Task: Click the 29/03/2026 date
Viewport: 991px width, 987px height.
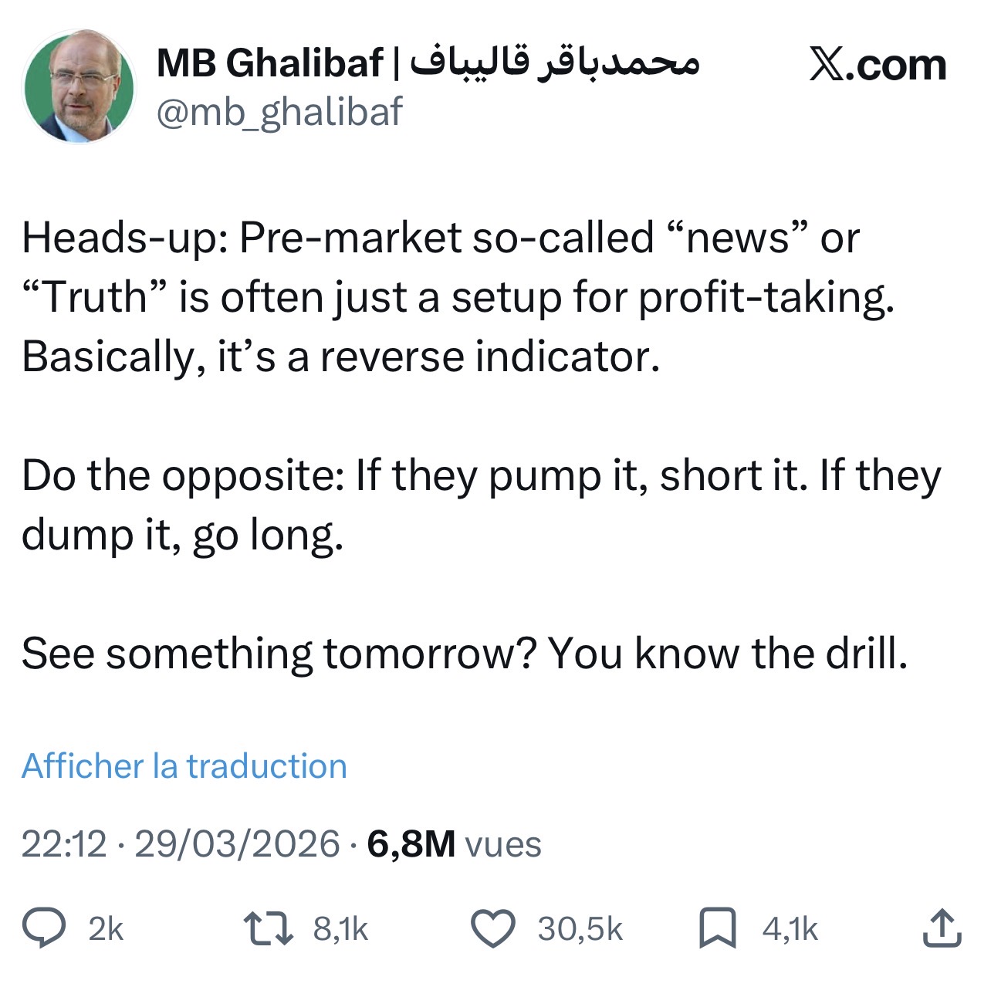Action: click(x=237, y=843)
